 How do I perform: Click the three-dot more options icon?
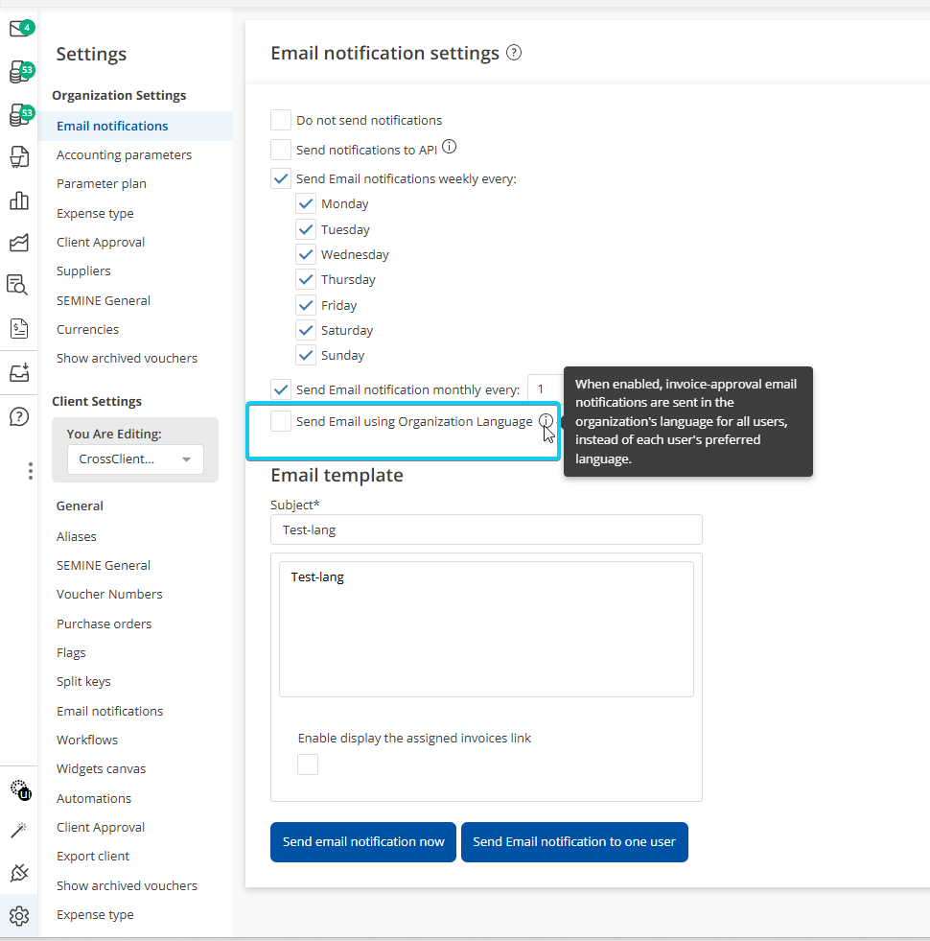click(30, 471)
